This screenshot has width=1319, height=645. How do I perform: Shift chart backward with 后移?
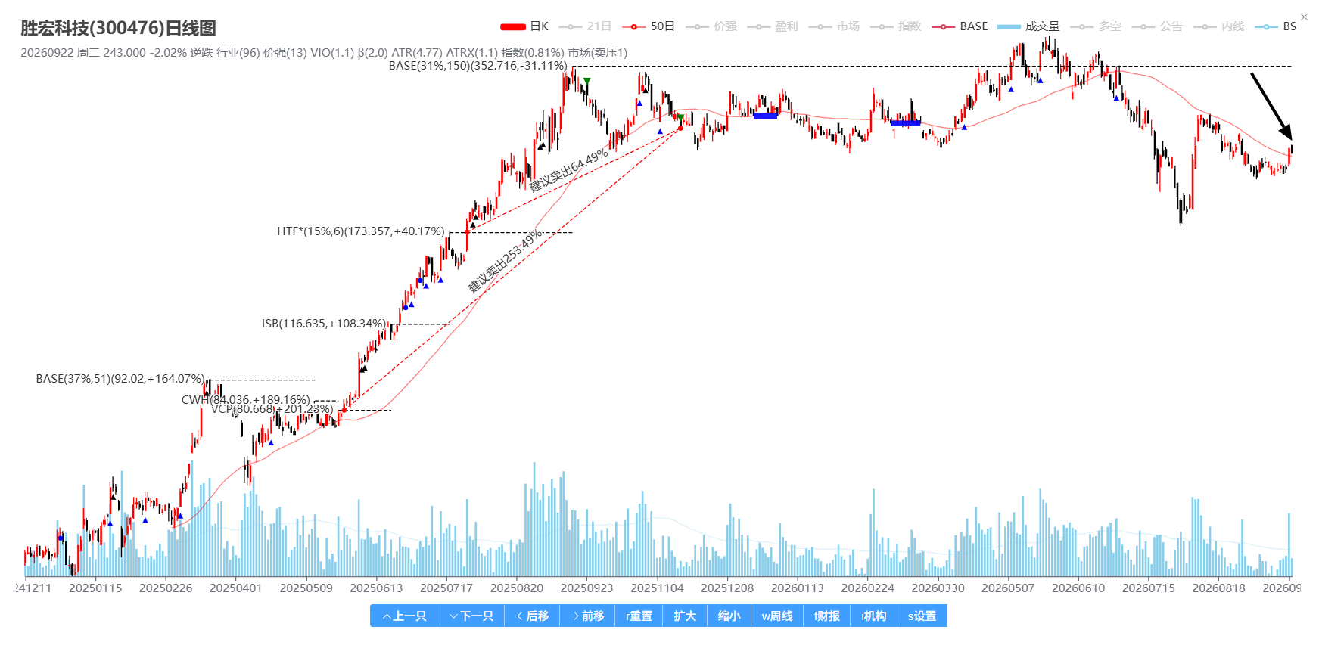click(532, 616)
